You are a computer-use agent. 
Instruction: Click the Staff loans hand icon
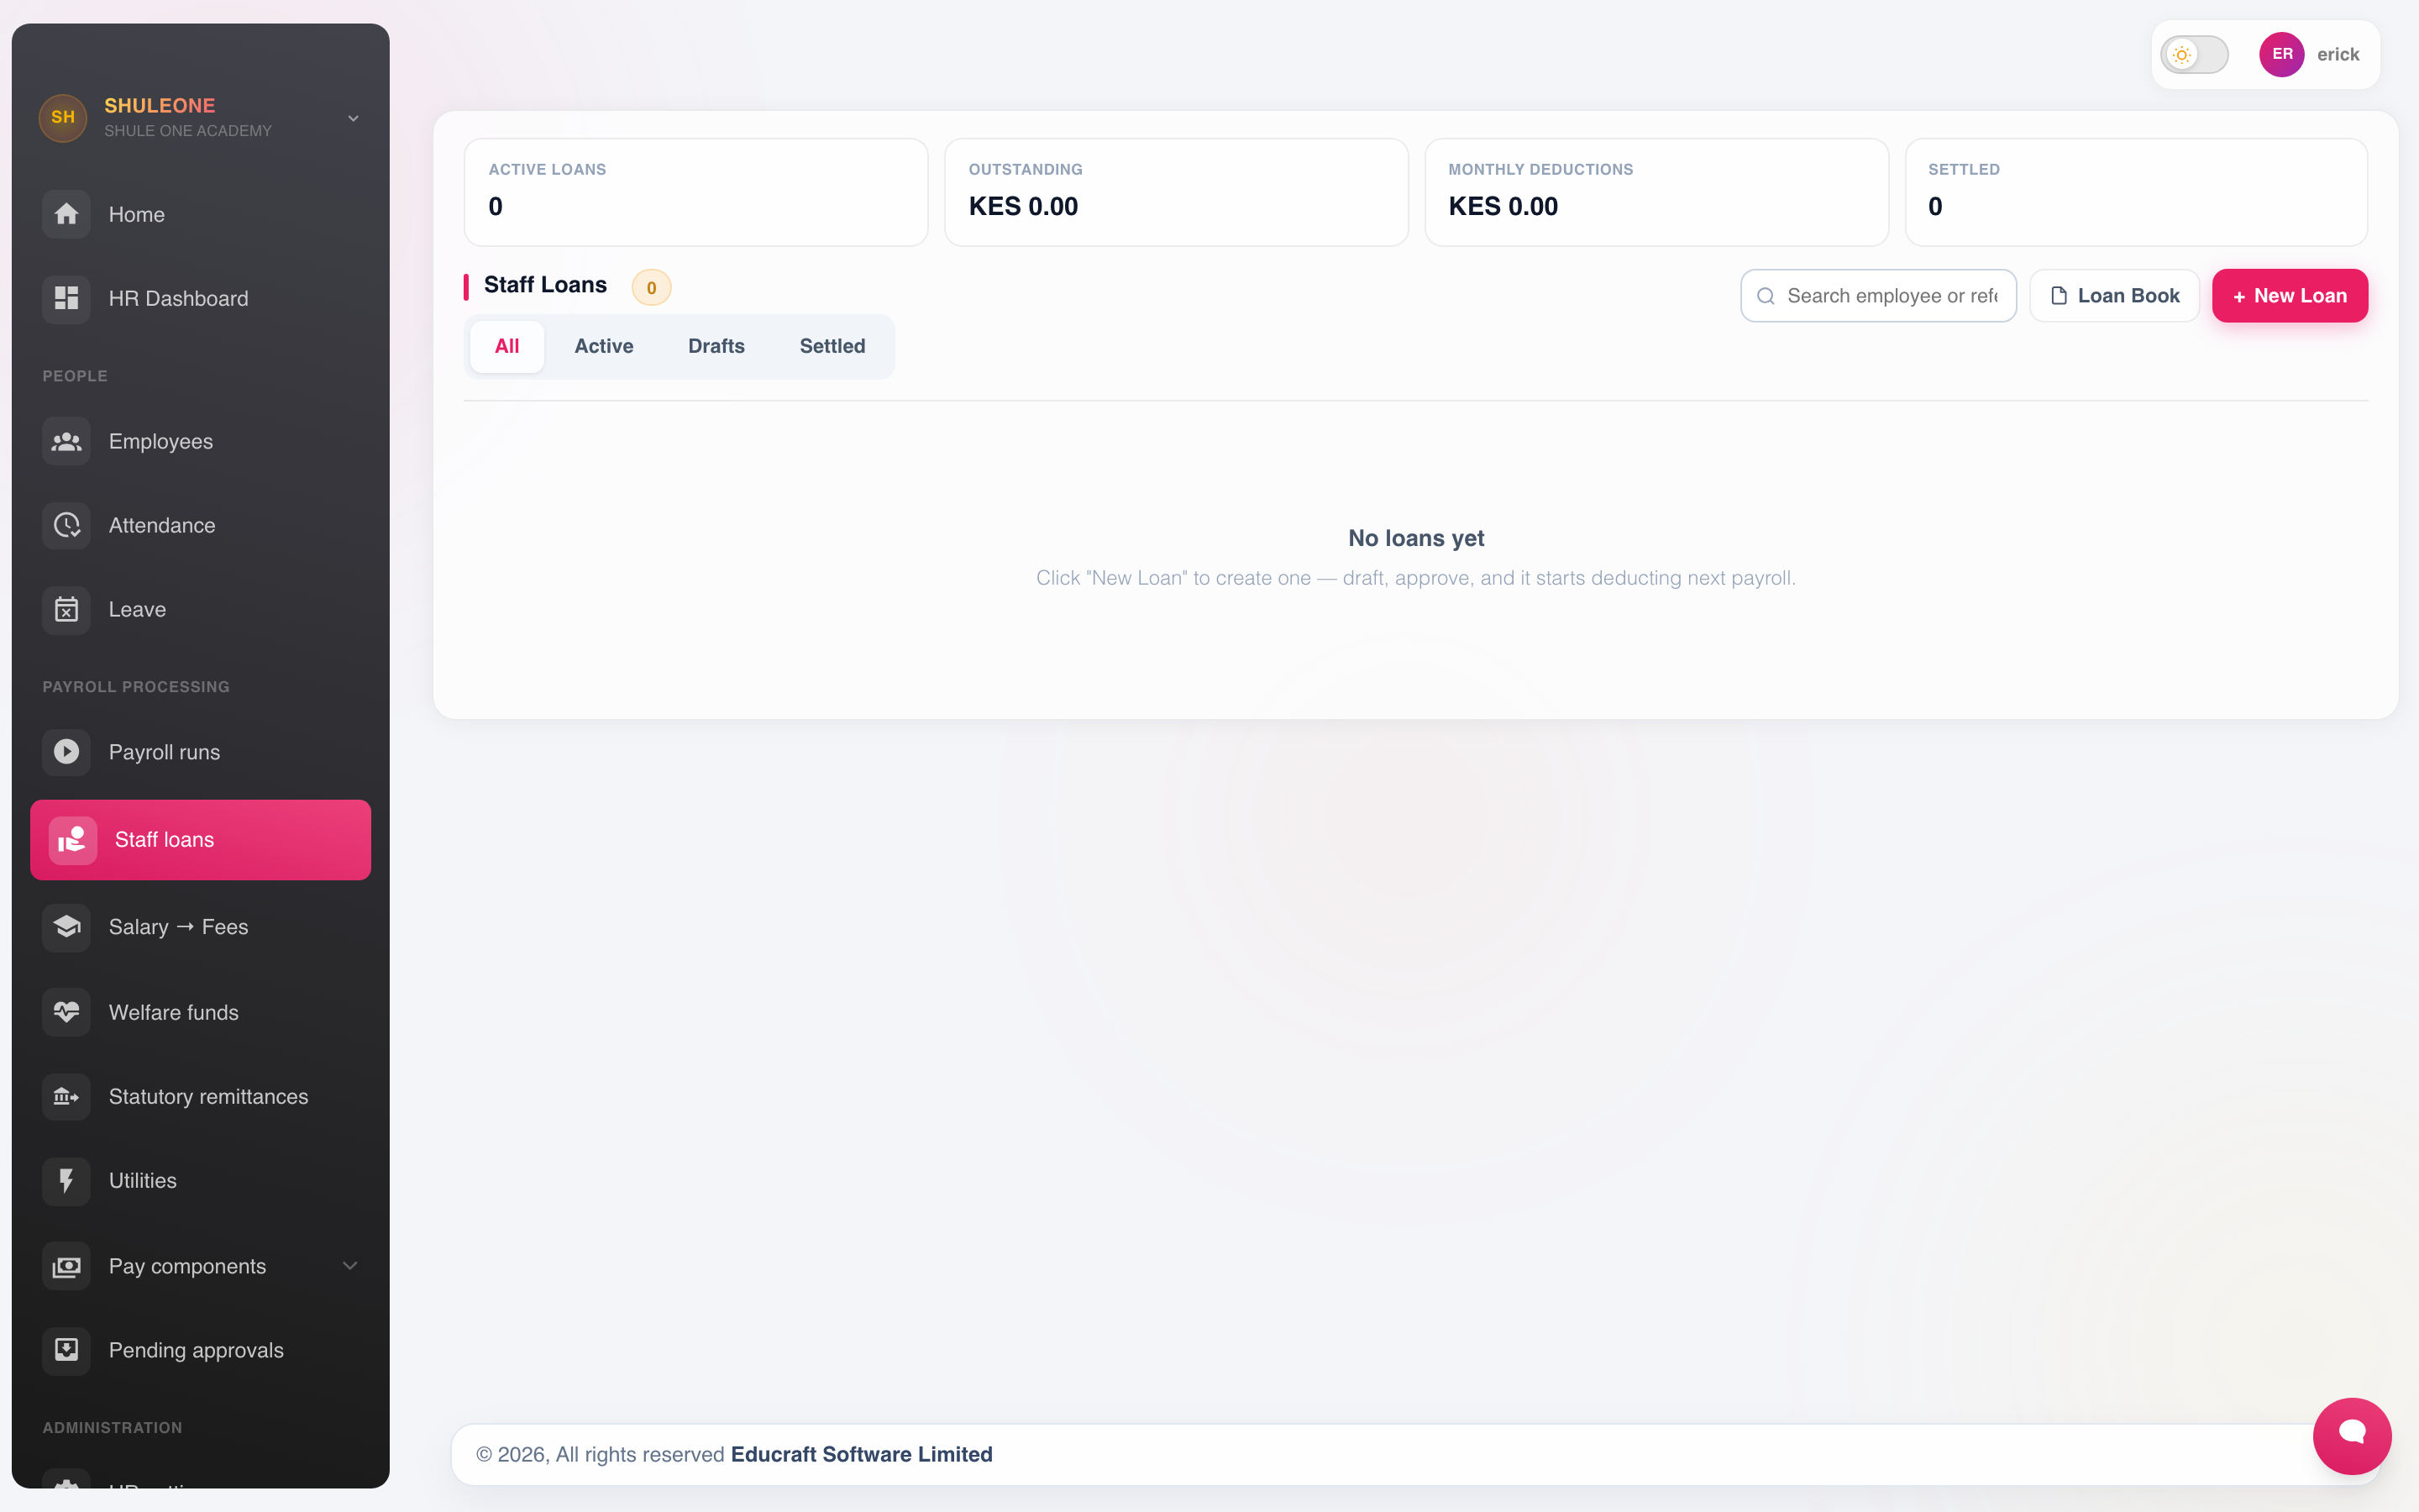(x=73, y=840)
